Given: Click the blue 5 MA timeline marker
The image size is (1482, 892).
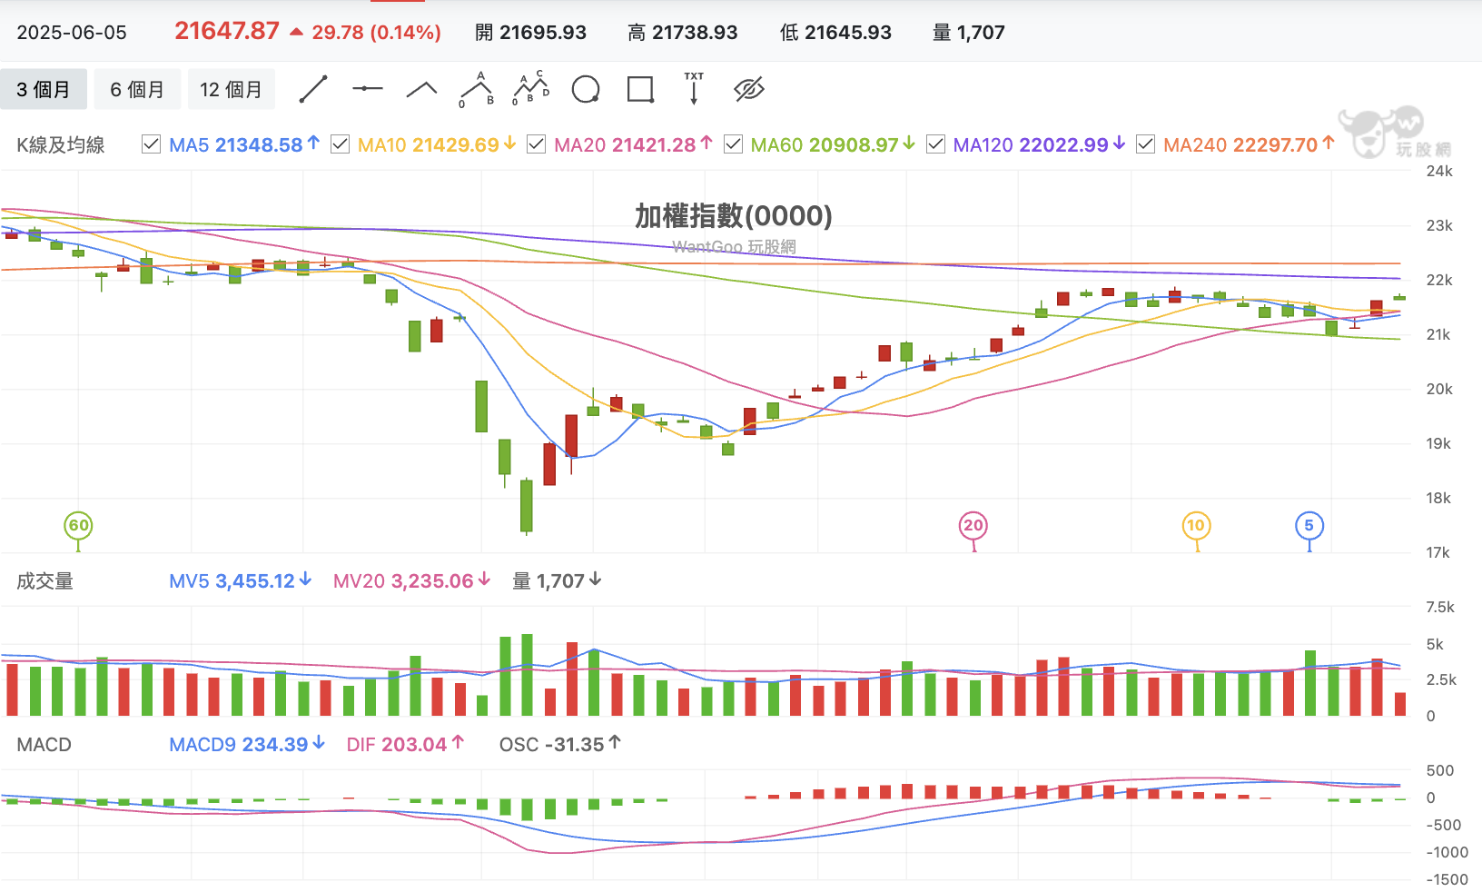Looking at the screenshot, I should coord(1309,526).
